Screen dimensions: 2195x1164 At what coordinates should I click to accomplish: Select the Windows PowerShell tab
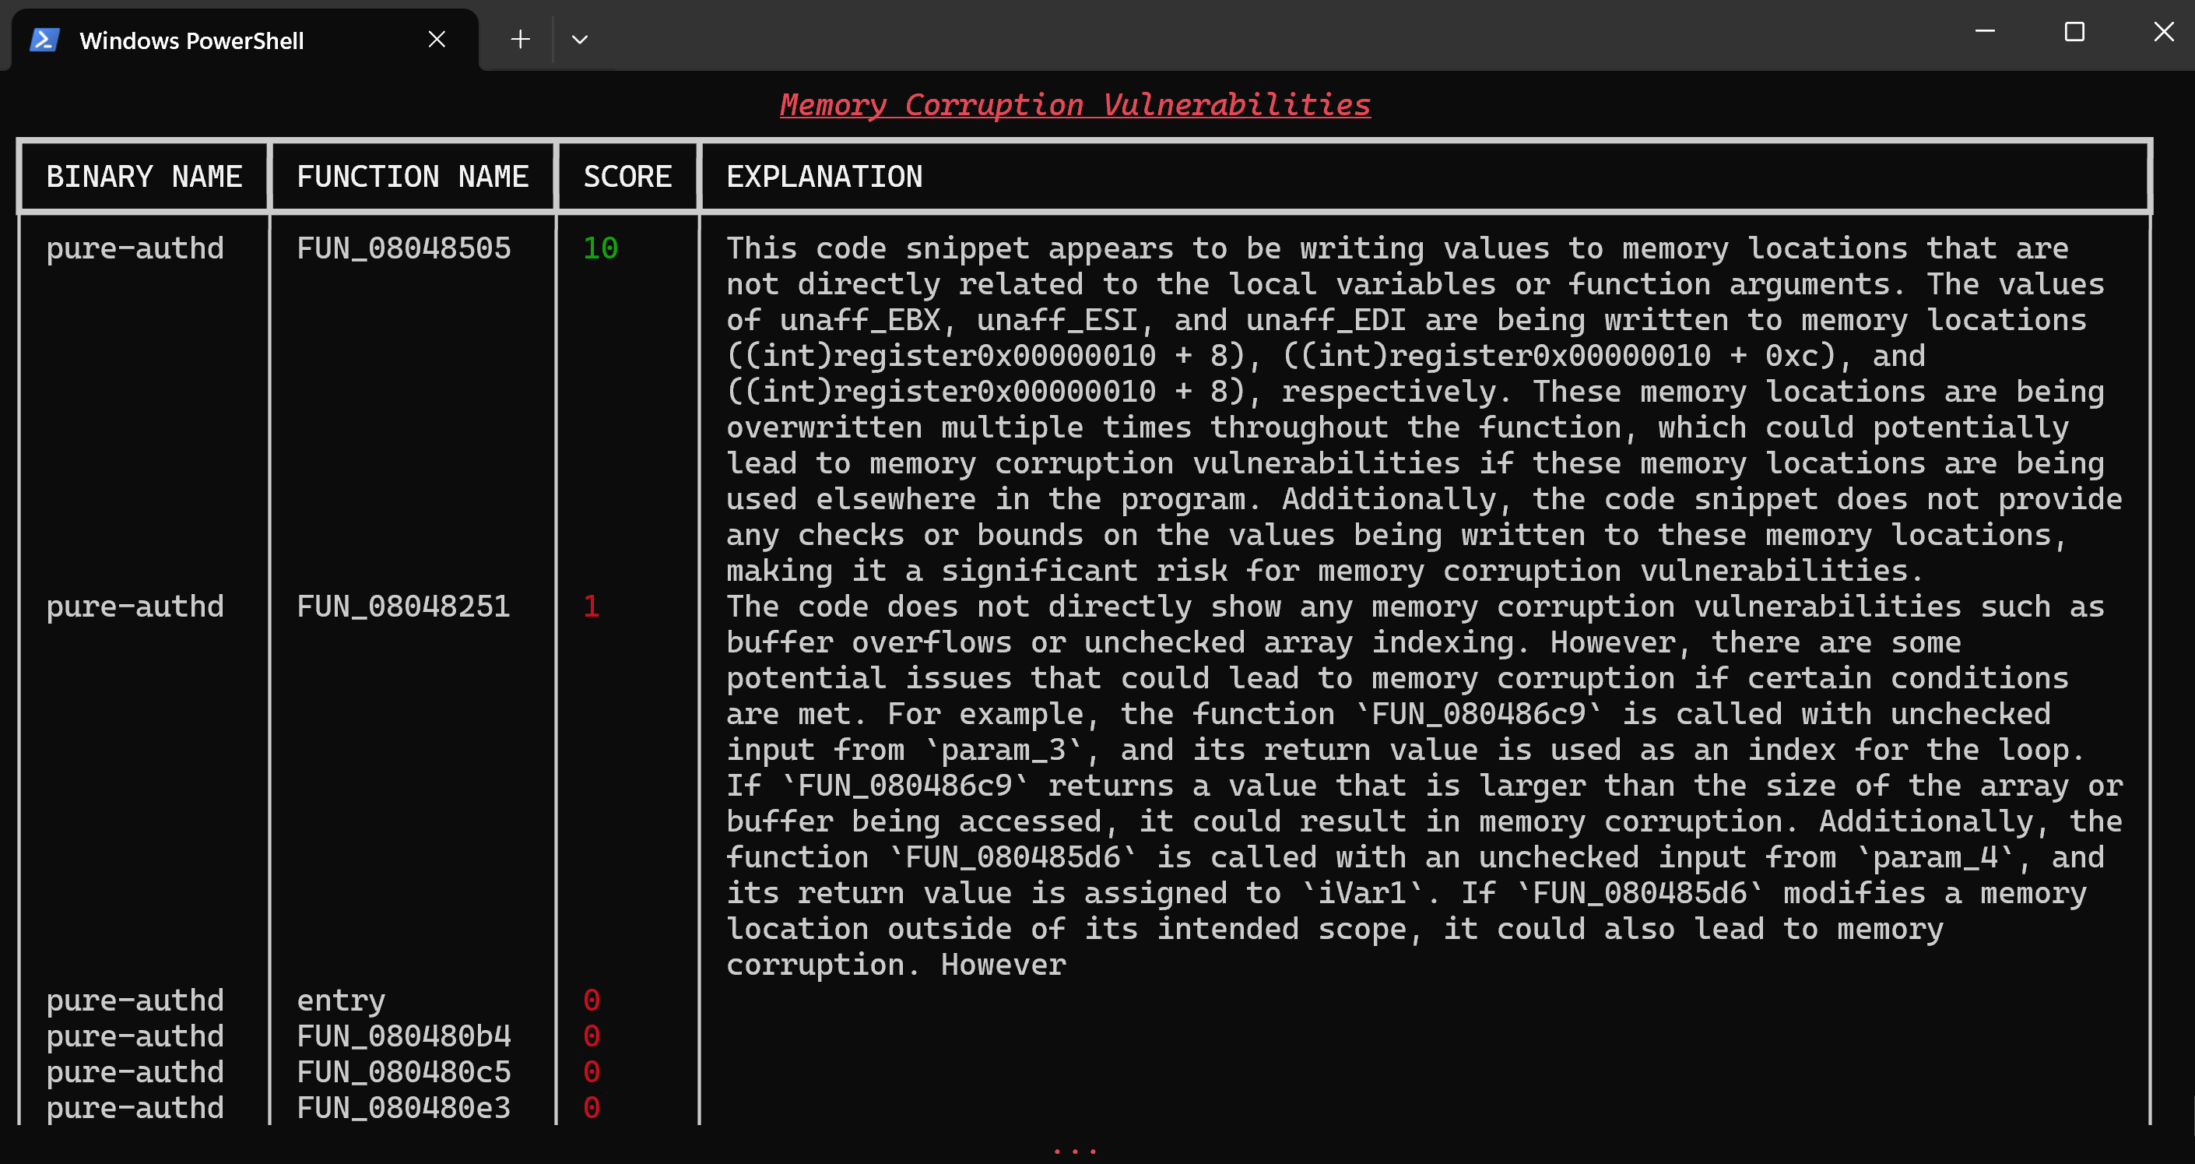[191, 41]
